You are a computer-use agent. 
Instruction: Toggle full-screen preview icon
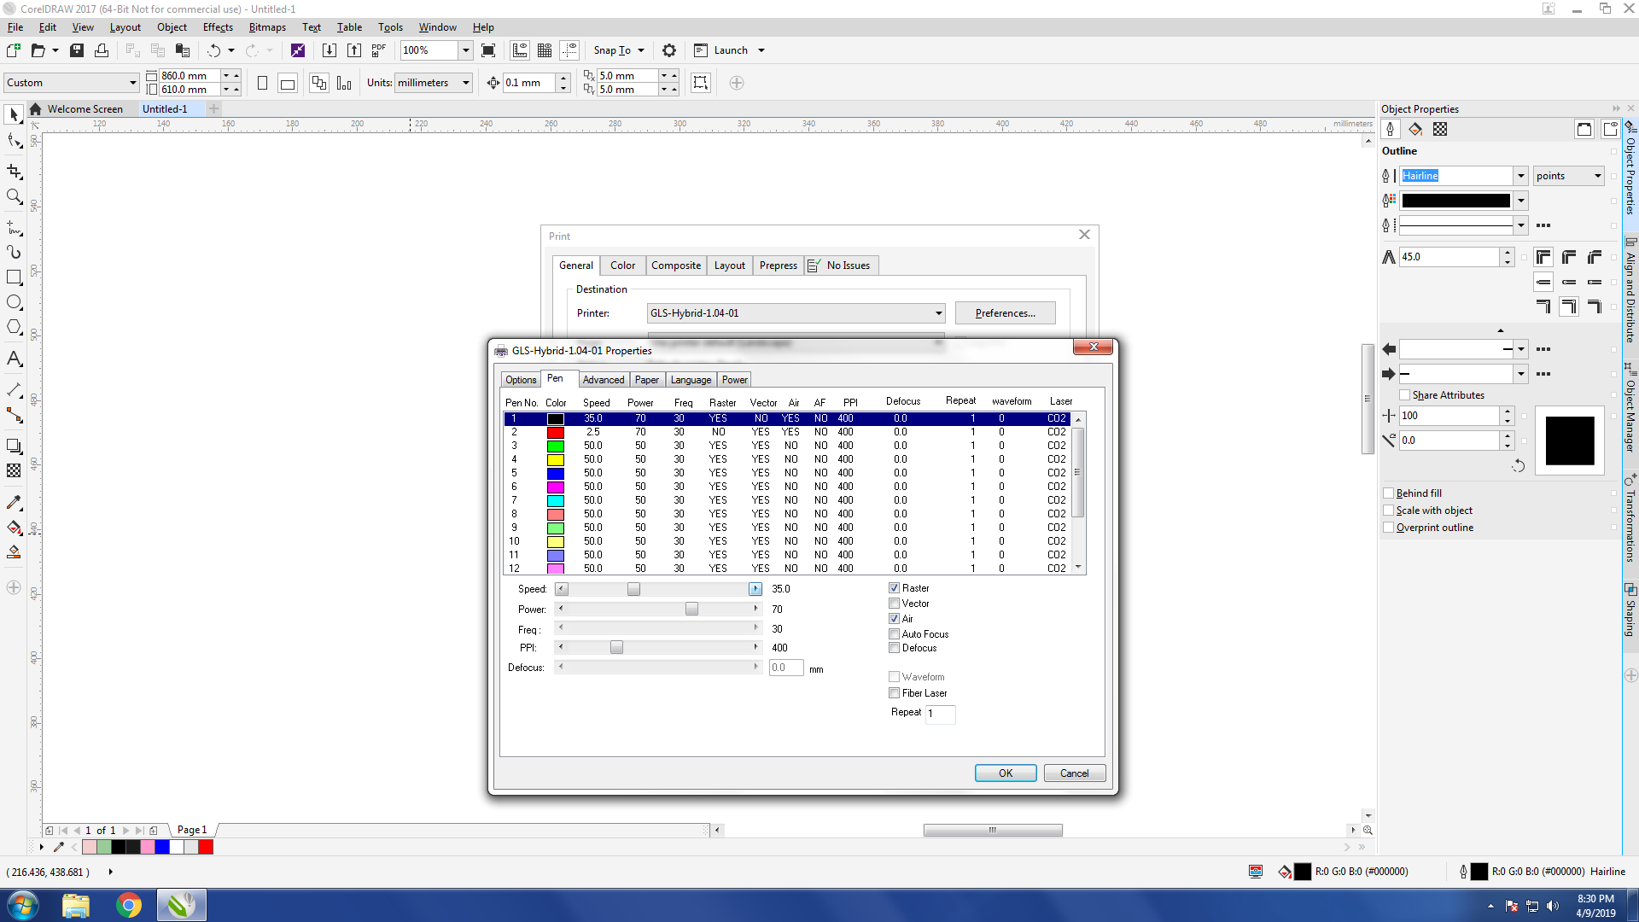pos(488,50)
